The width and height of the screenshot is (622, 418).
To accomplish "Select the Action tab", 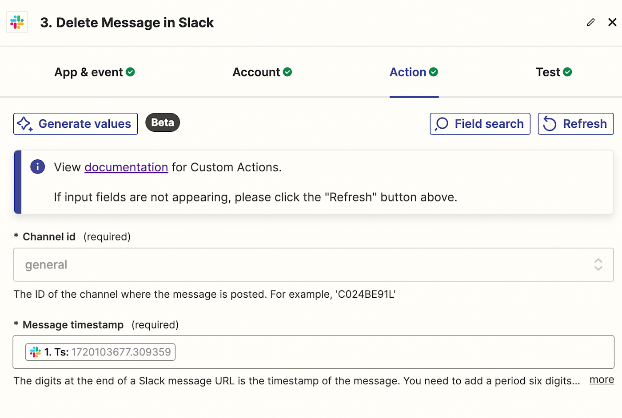I will [408, 72].
